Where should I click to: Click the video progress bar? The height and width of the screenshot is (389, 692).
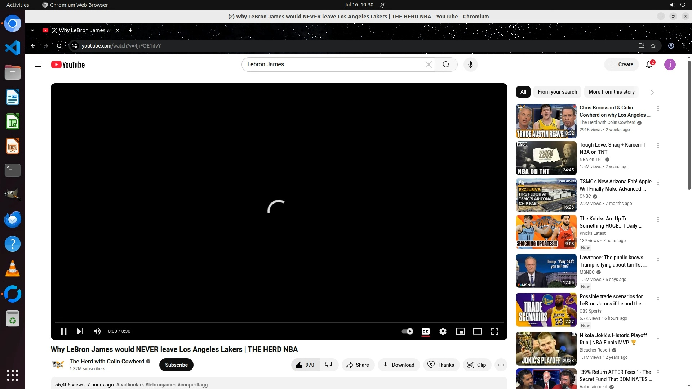pos(279,322)
